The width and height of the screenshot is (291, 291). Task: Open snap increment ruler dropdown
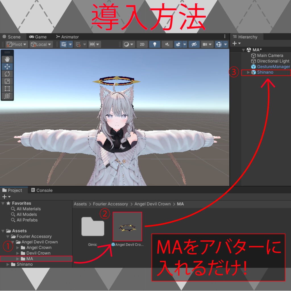tap(95, 44)
